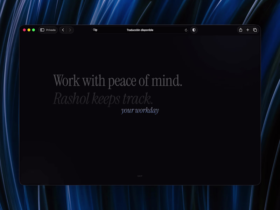
Task: Toggle the Safari sidebar icon
Action: pos(42,30)
